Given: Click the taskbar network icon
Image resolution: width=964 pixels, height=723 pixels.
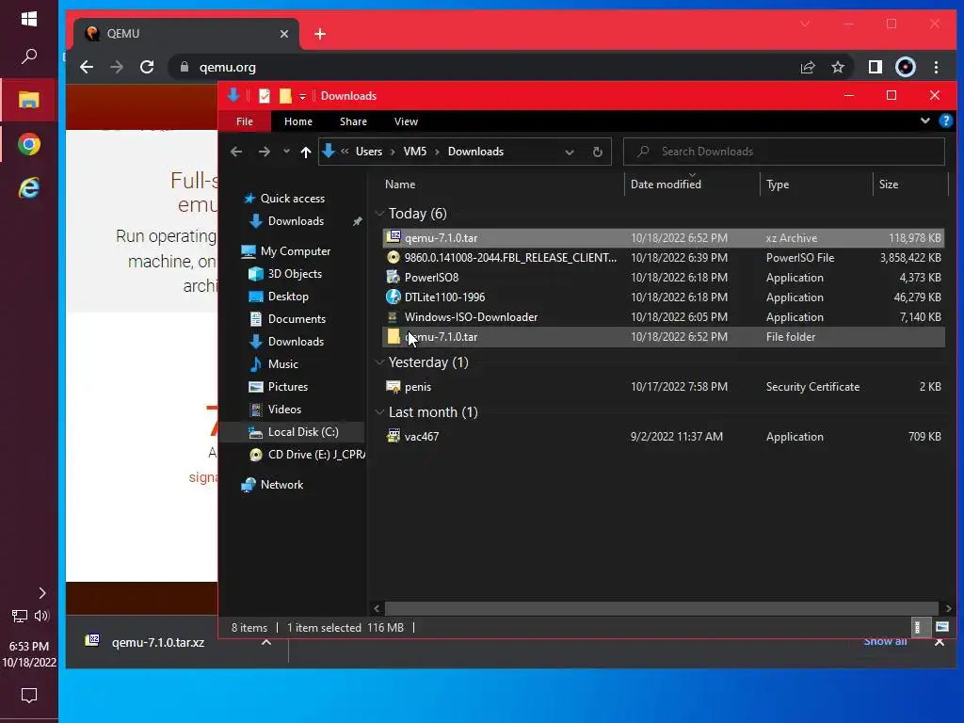Looking at the screenshot, I should click(x=19, y=616).
